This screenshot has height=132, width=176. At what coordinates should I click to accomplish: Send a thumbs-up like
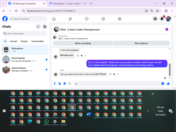click(168, 83)
